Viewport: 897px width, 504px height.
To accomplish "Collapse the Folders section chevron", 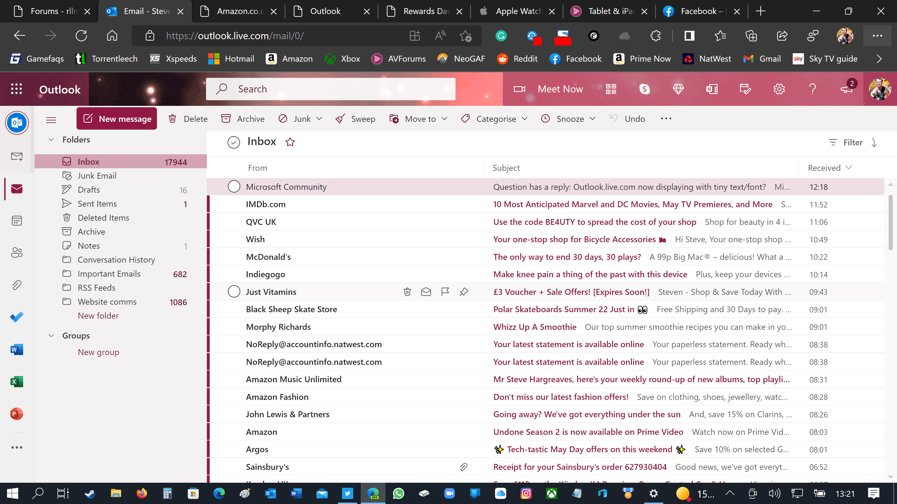I will 51,139.
